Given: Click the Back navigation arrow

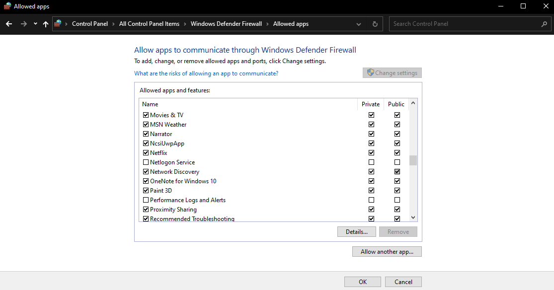Looking at the screenshot, I should pyautogui.click(x=9, y=24).
